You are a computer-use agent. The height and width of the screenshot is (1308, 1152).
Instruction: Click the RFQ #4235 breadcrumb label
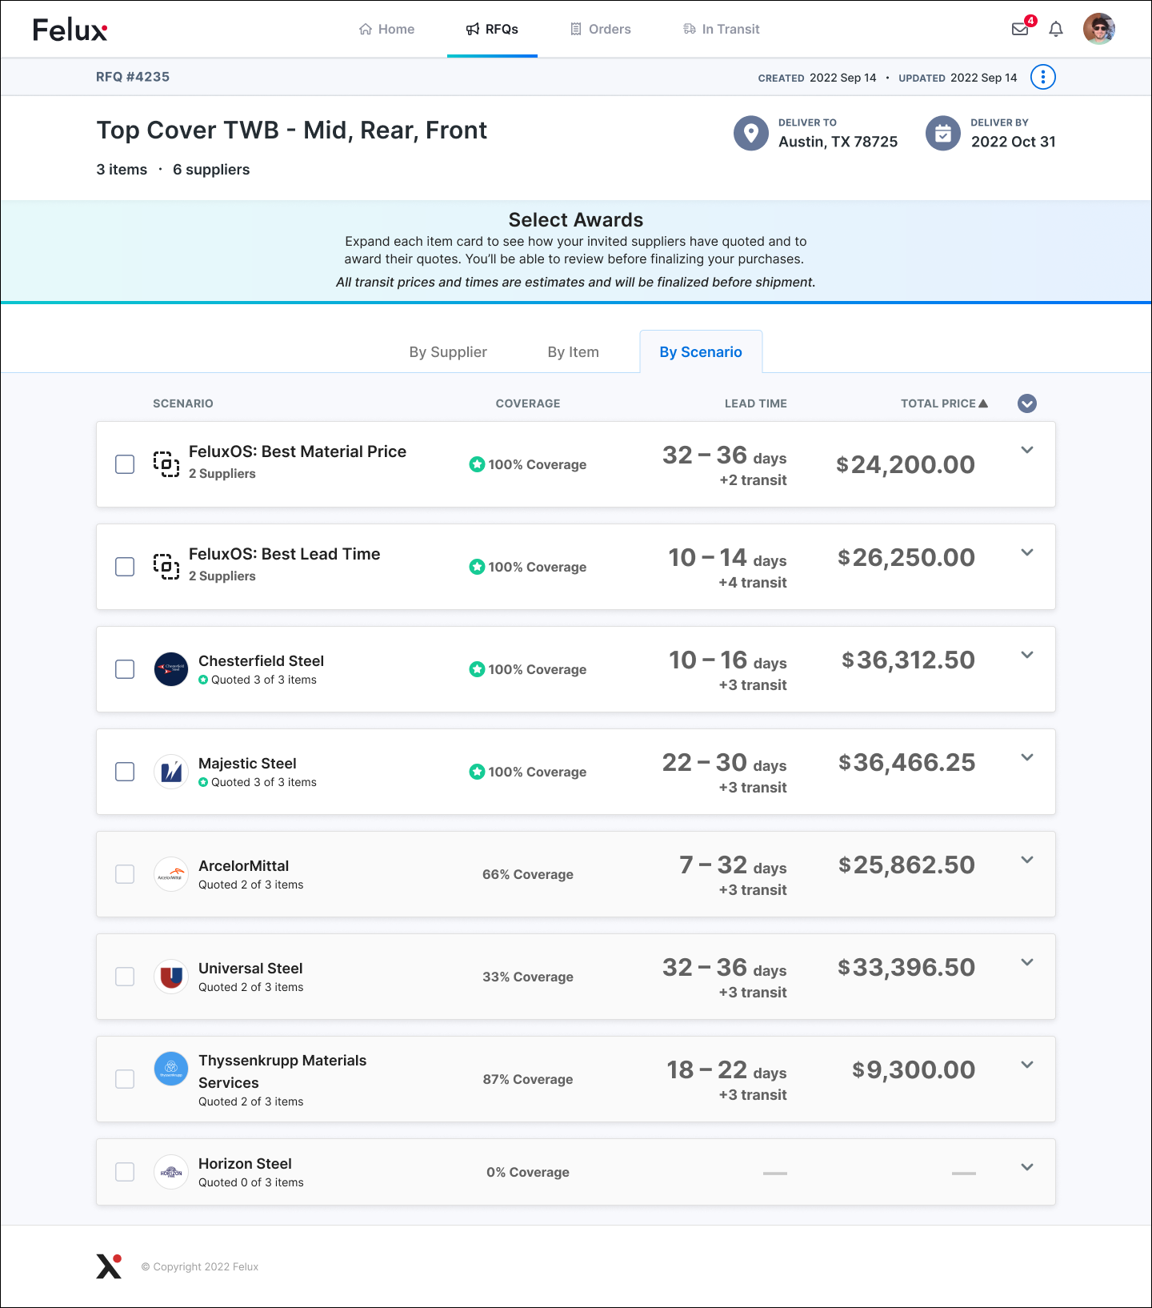coord(133,77)
